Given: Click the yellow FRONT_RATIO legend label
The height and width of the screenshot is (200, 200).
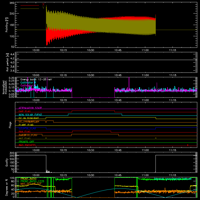Looking at the screenshot, I should [28, 179].
